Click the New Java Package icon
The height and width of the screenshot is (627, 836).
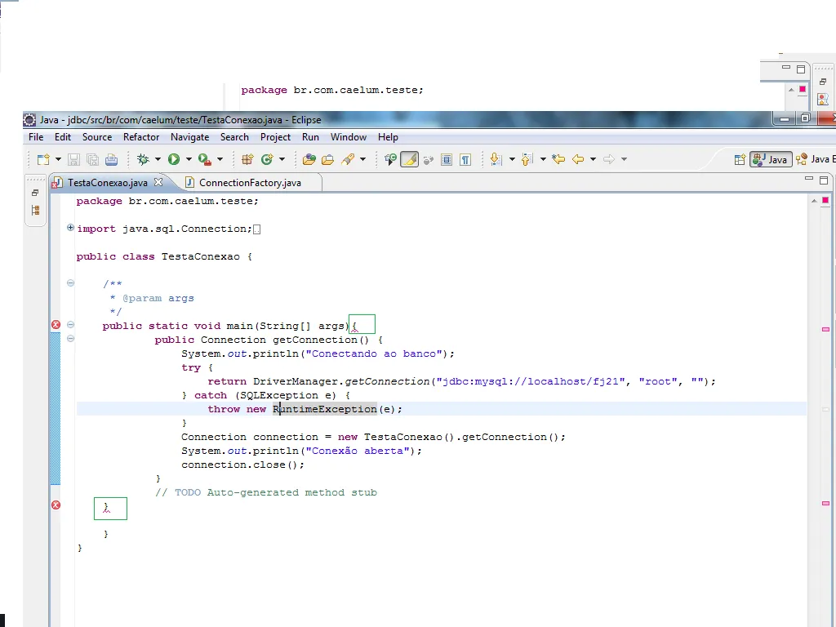[x=247, y=160]
